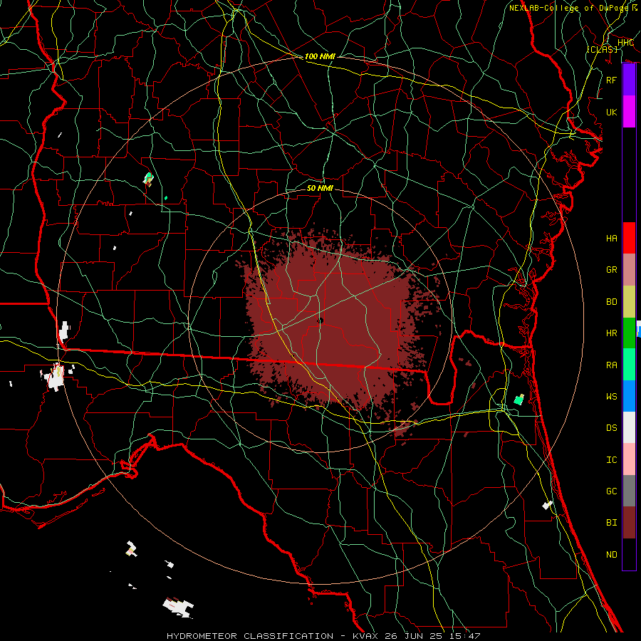This screenshot has width=641, height=641.
Task: Click the 100 NMI range ring label
Action: pos(320,56)
